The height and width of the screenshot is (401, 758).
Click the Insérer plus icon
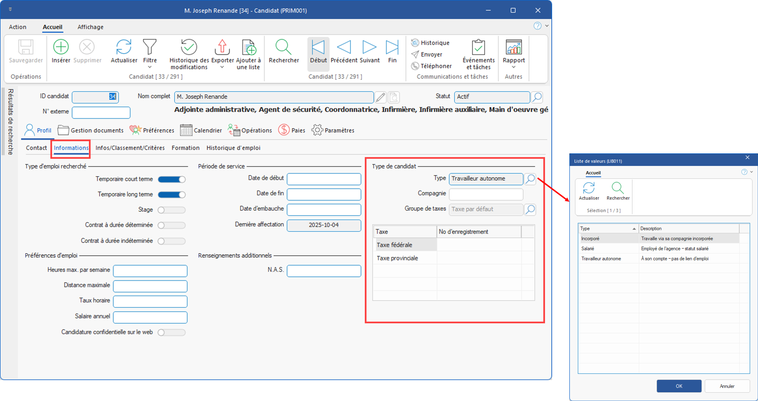(x=61, y=47)
